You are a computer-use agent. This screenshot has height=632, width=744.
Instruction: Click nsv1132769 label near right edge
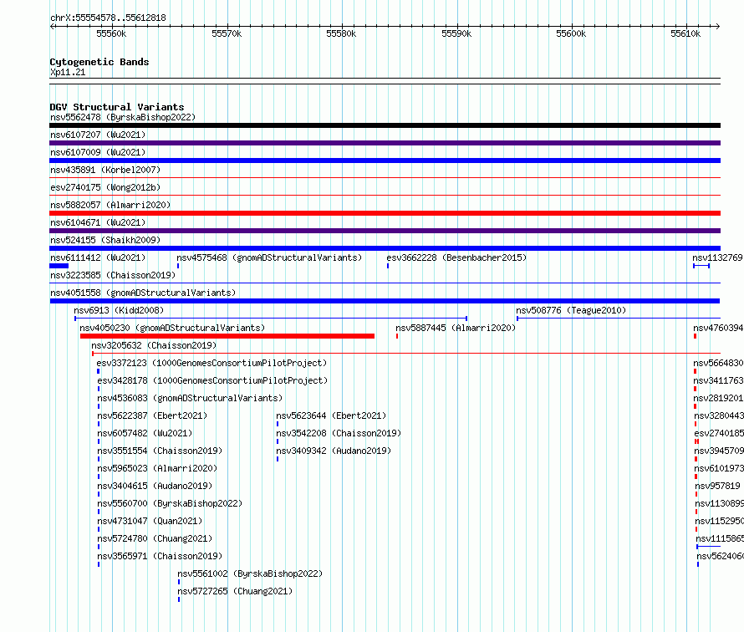[x=717, y=257]
